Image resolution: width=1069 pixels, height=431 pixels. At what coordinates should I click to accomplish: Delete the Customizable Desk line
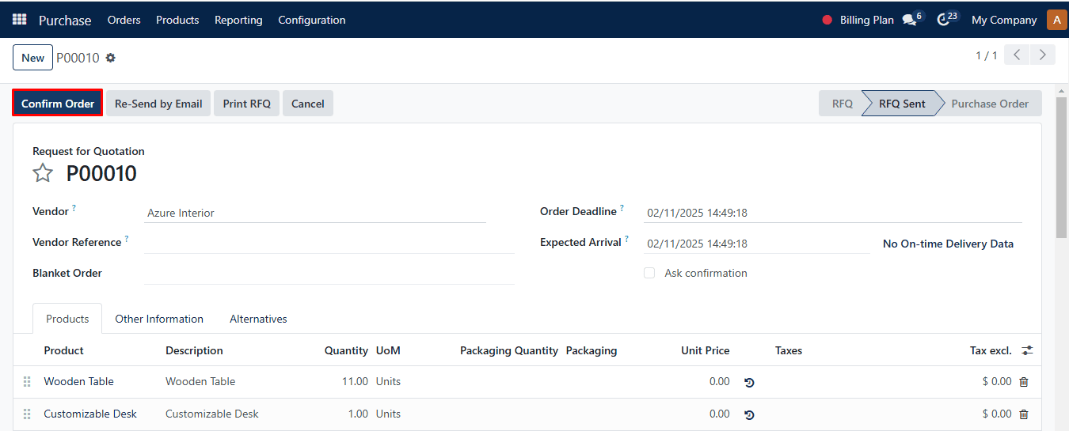coord(1024,414)
